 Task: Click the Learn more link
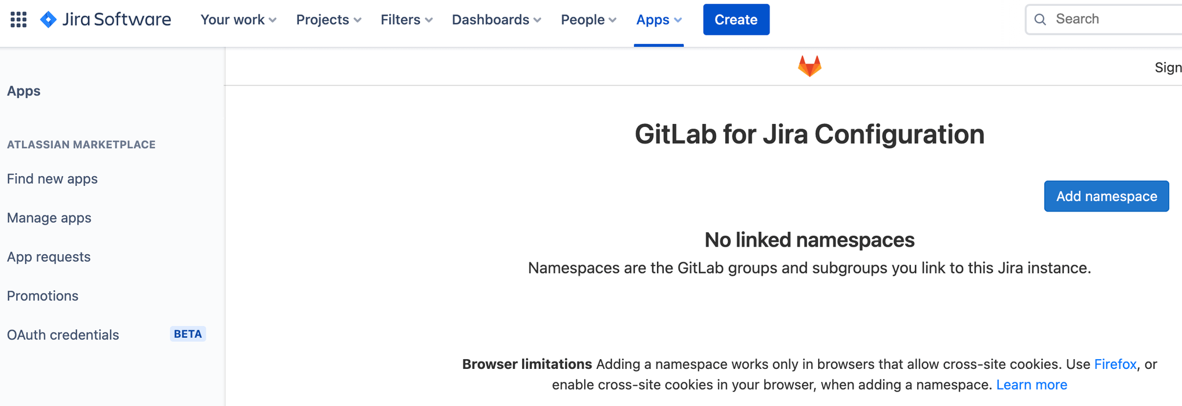pyautogui.click(x=1031, y=385)
